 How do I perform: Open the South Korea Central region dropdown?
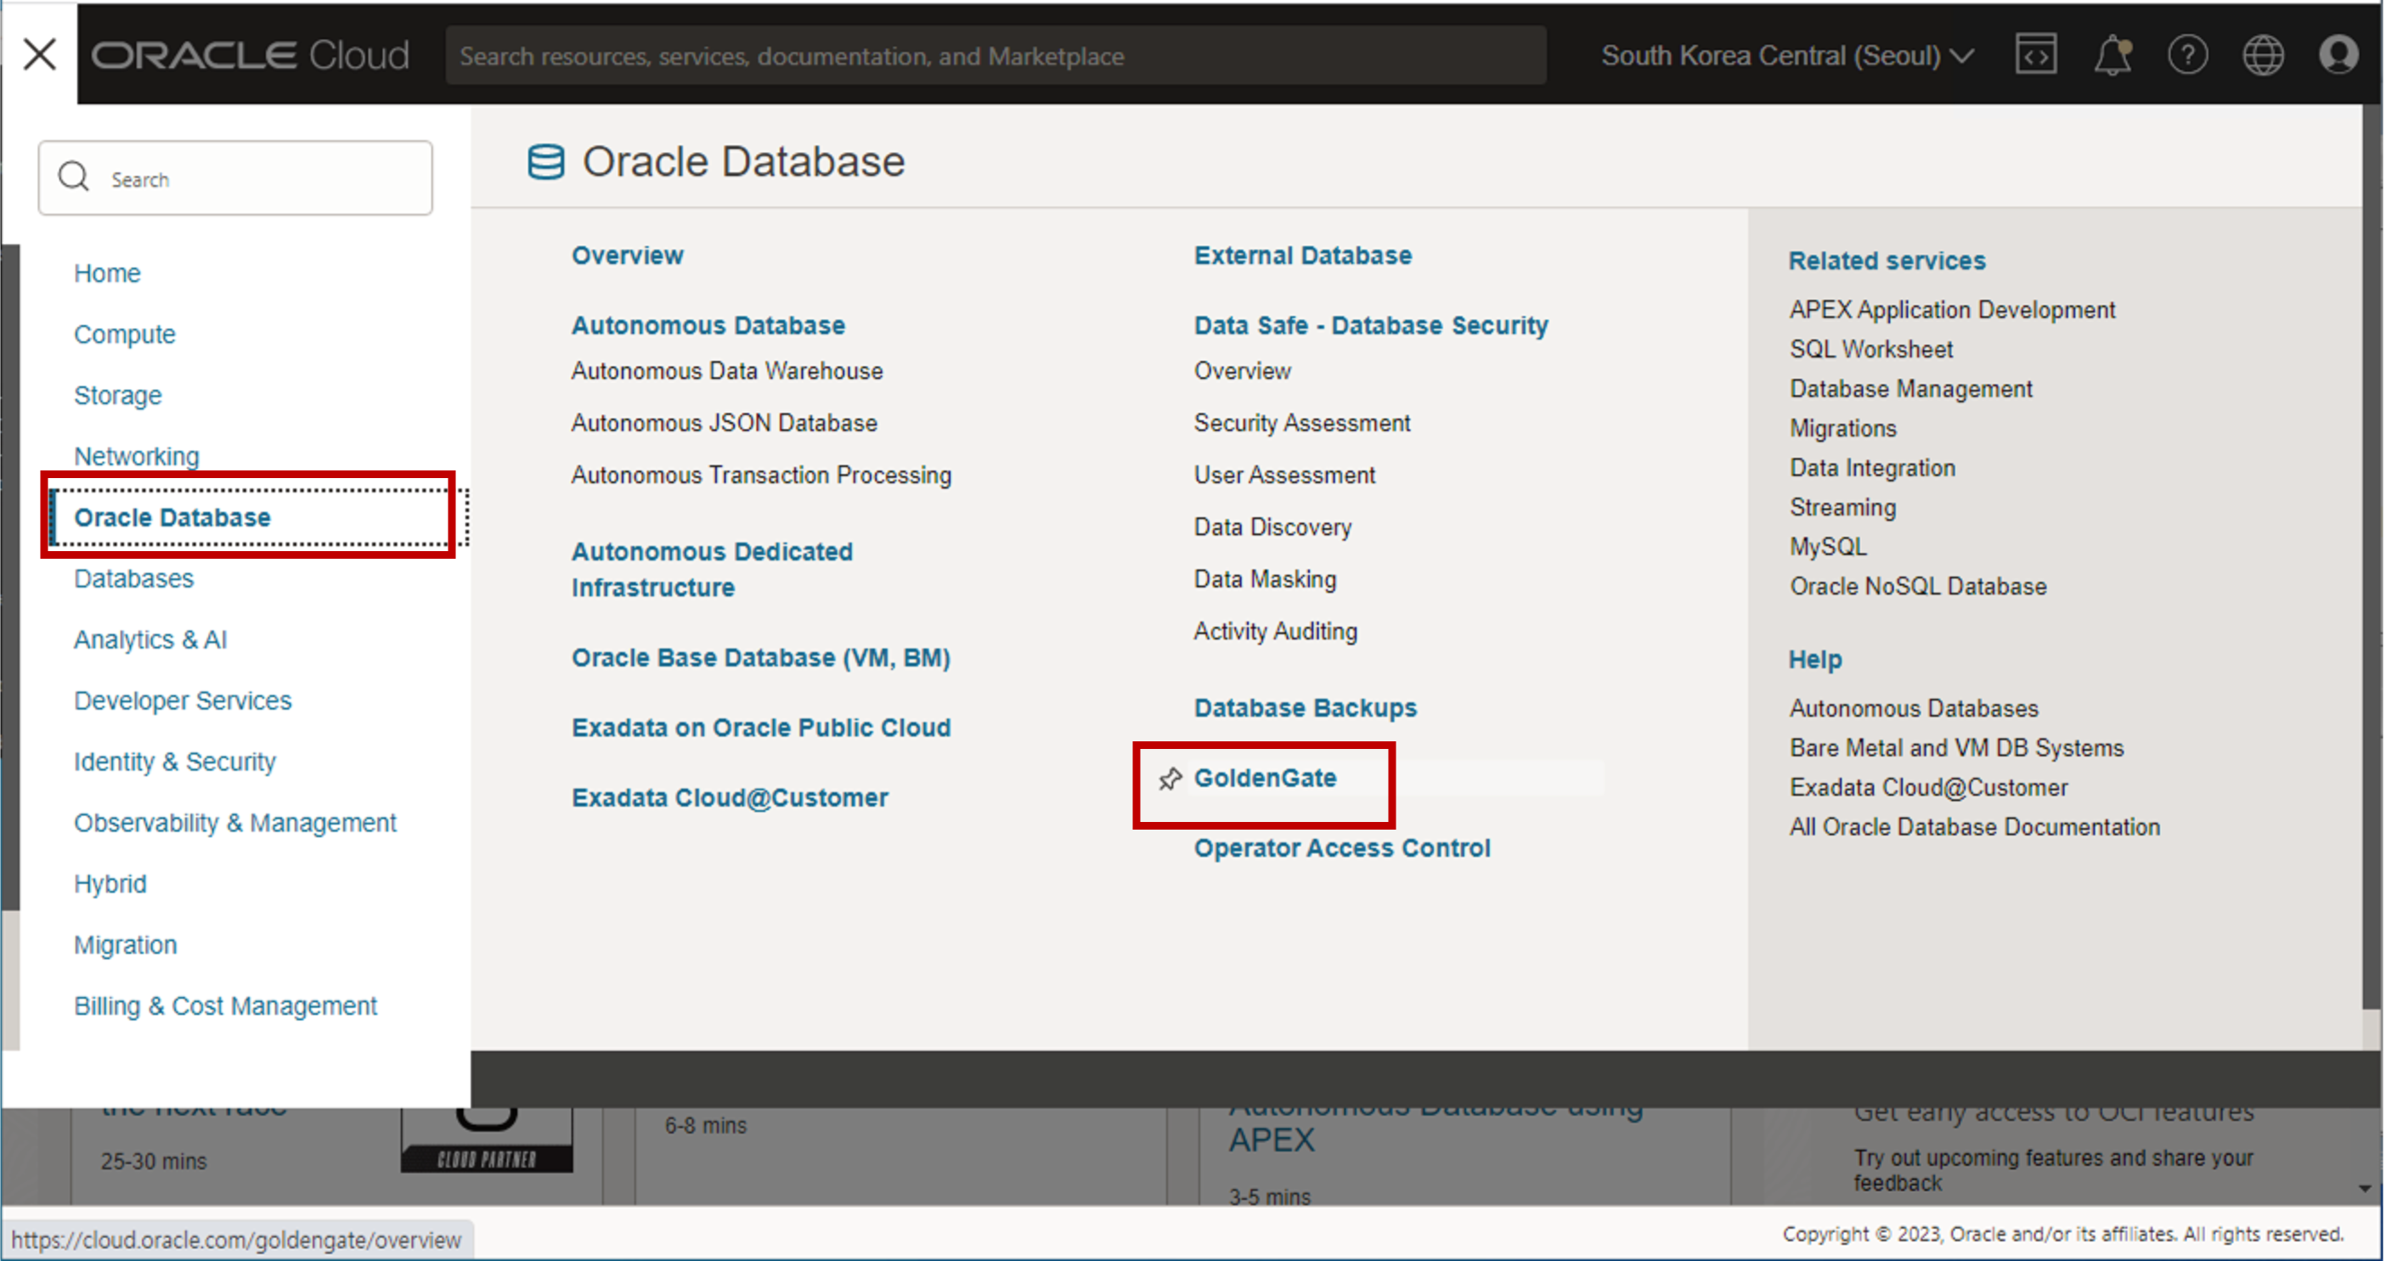coord(1786,55)
